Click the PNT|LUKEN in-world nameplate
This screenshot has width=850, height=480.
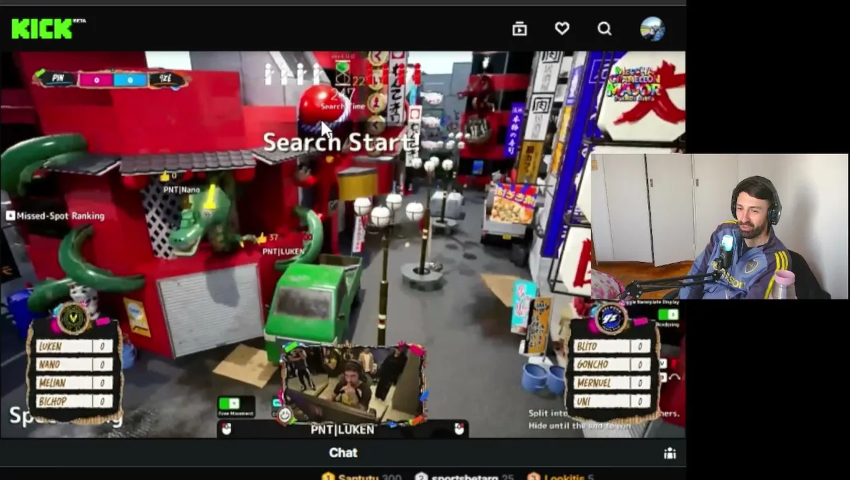(283, 251)
